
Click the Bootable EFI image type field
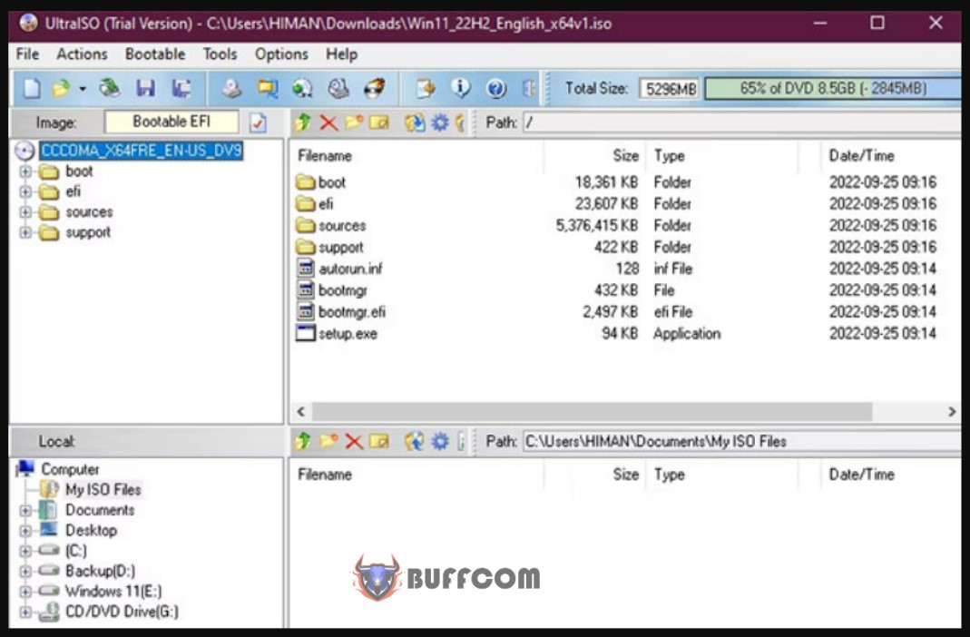171,122
